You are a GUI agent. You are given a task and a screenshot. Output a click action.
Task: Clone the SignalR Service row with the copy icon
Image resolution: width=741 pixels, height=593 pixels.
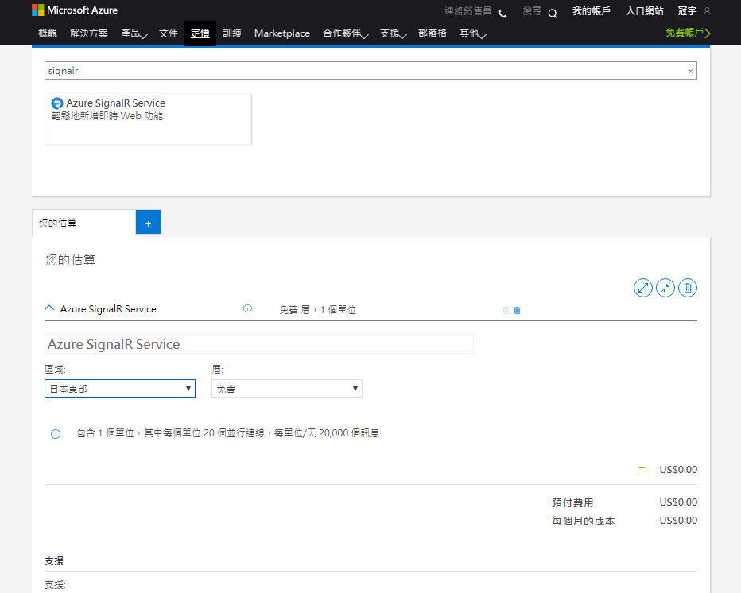point(506,311)
